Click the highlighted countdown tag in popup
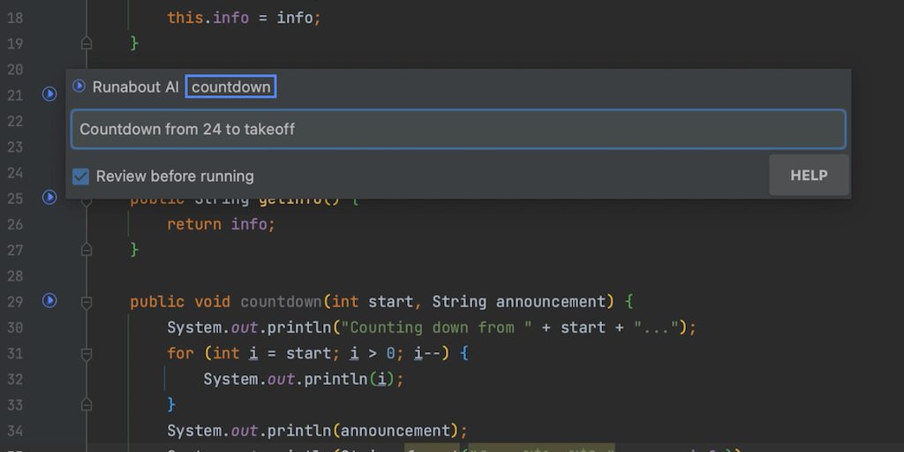Image resolution: width=904 pixels, height=452 pixels. tap(230, 87)
